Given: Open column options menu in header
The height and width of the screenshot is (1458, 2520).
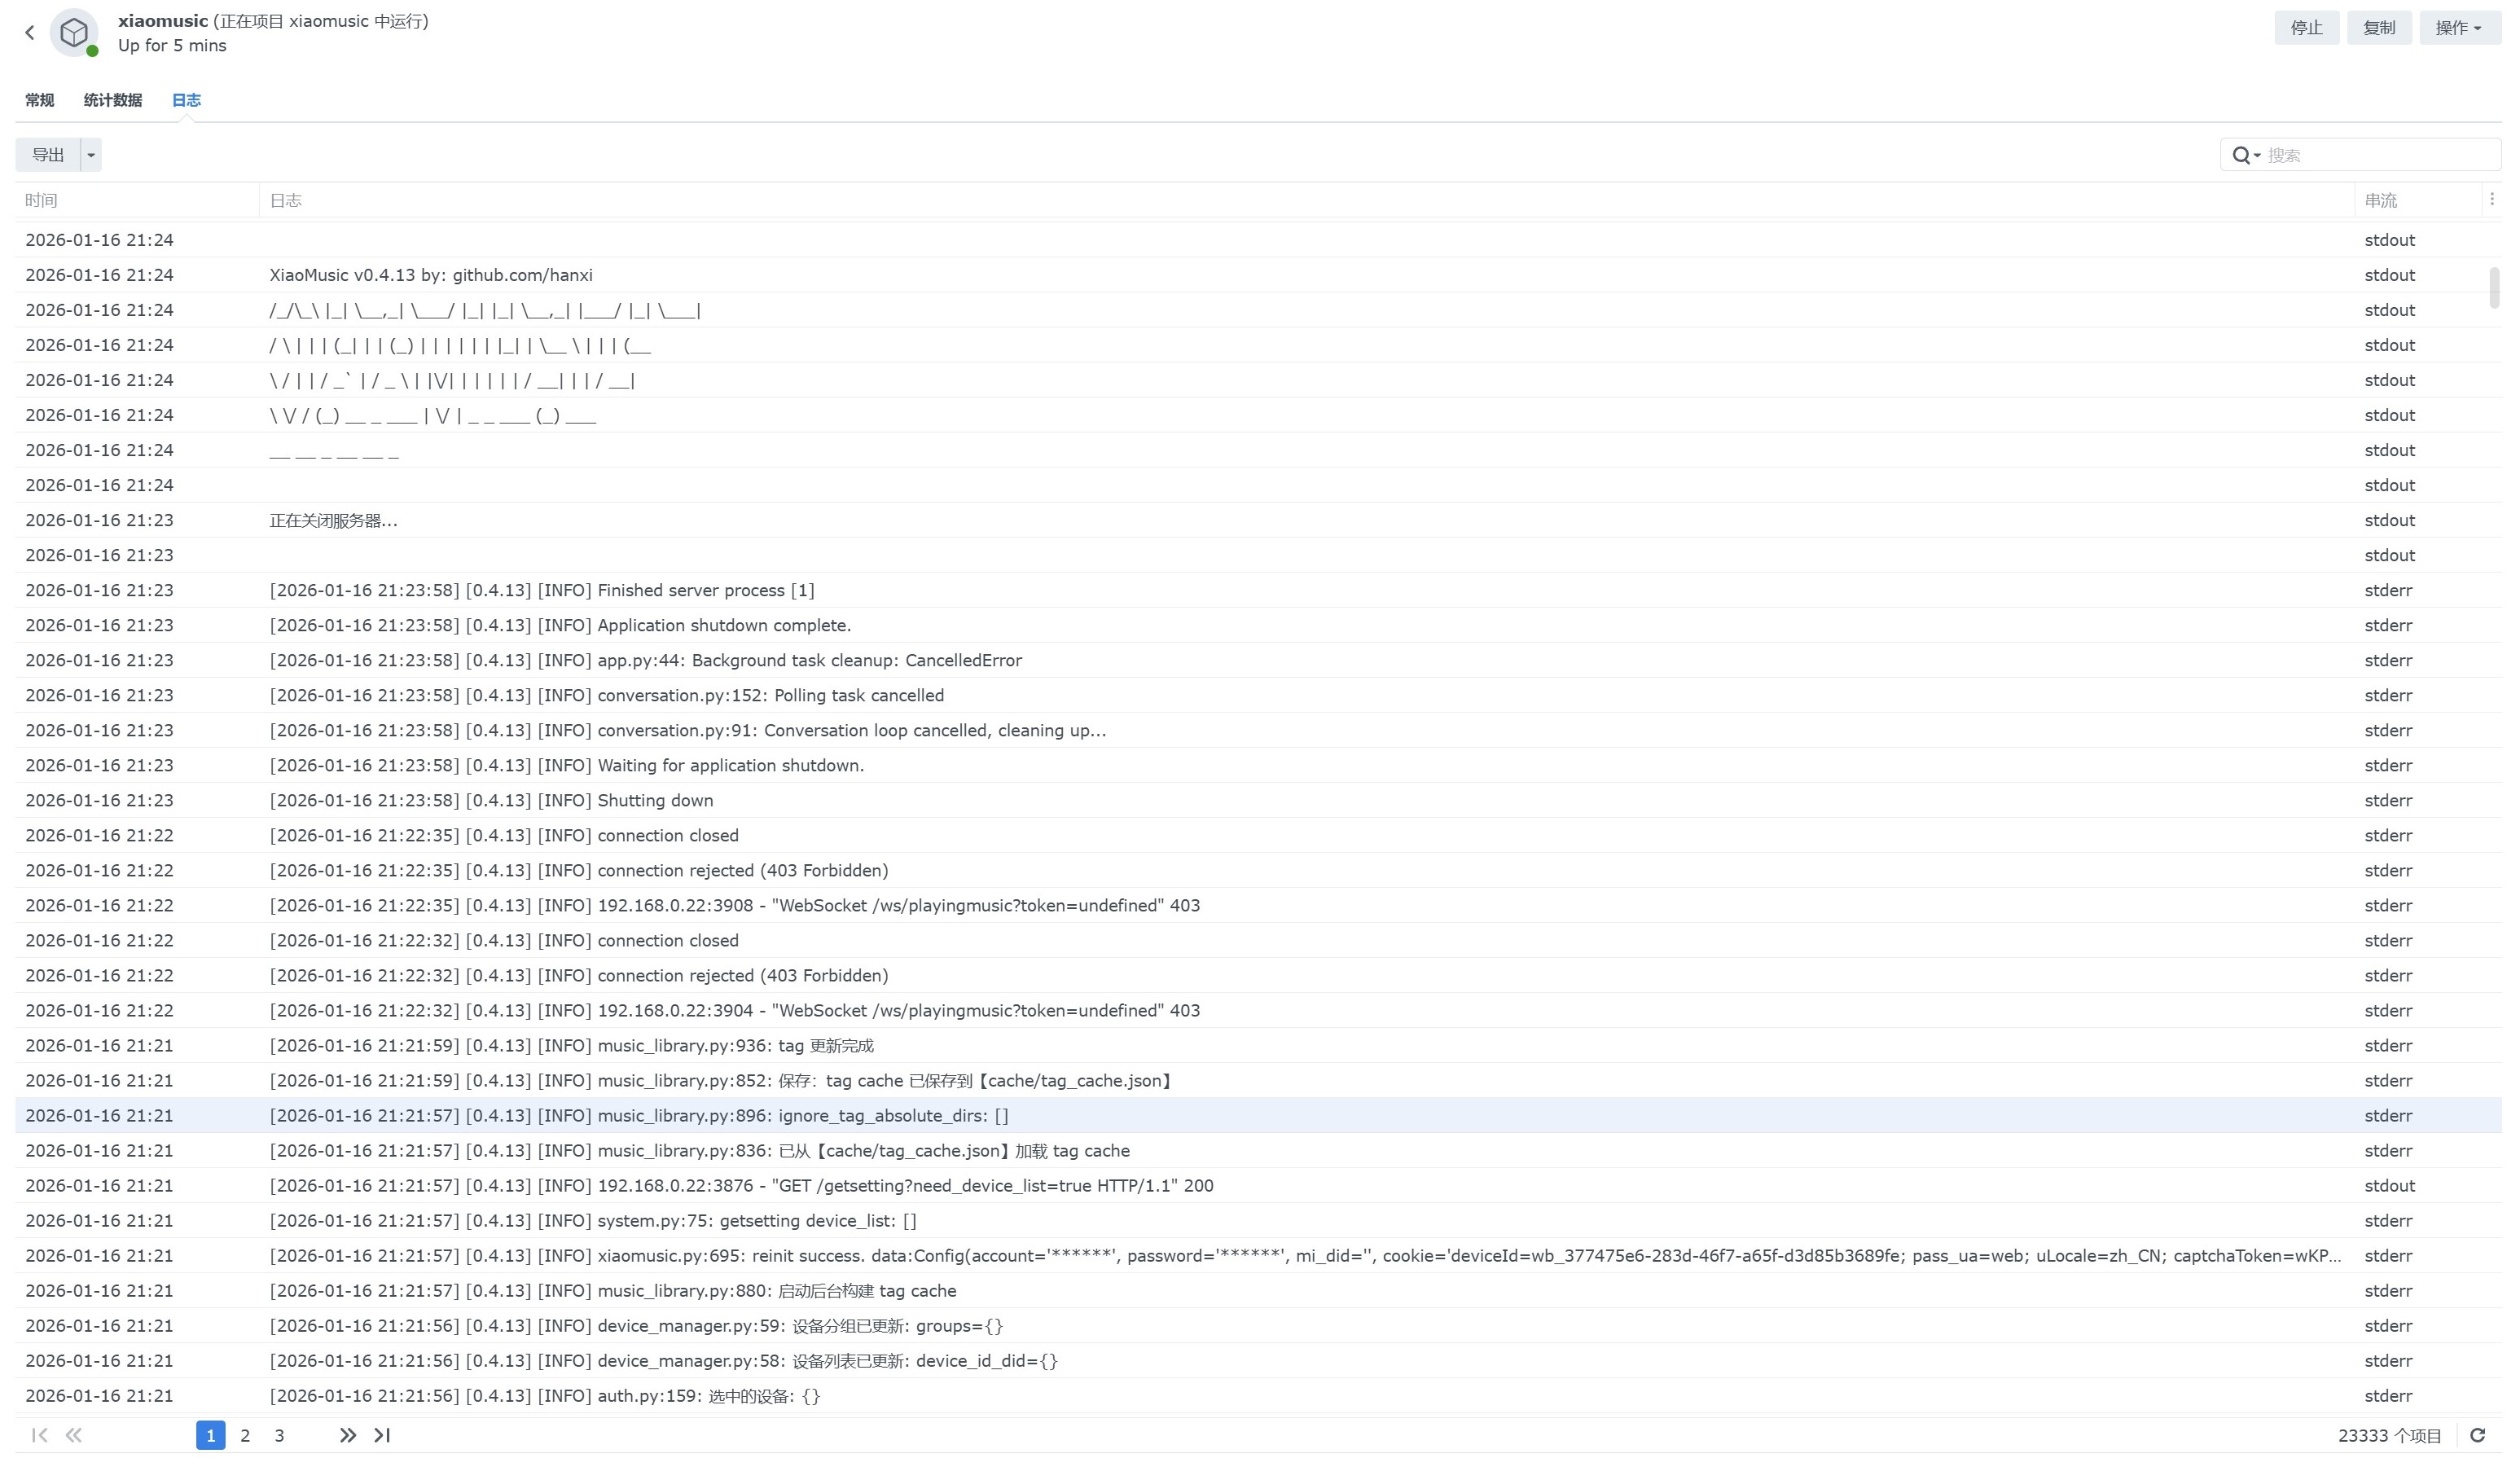Looking at the screenshot, I should [2491, 200].
